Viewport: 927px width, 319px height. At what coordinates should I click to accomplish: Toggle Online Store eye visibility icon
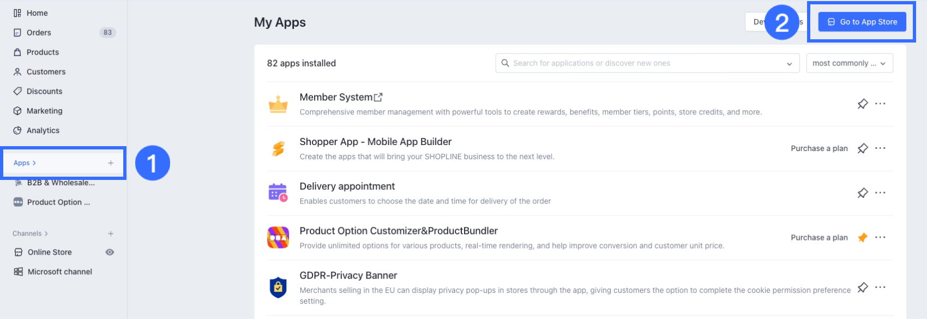pos(110,252)
